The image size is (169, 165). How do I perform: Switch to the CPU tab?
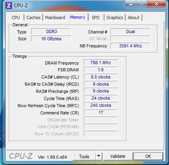[16, 18]
